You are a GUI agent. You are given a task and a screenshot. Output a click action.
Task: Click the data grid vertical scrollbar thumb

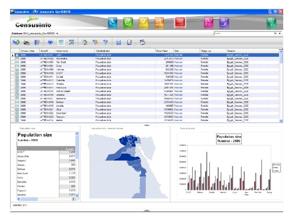tap(281, 58)
